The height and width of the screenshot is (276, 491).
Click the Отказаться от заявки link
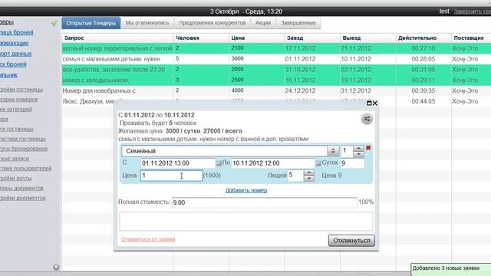coord(148,239)
